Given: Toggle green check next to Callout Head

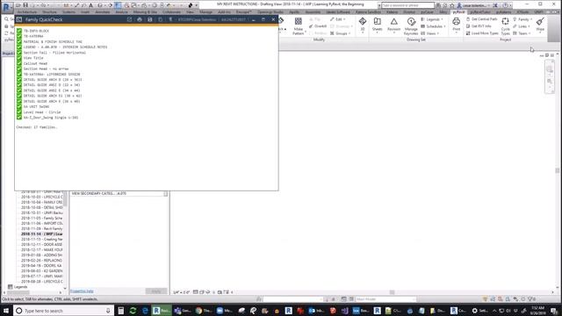Looking at the screenshot, I should click(x=19, y=63).
